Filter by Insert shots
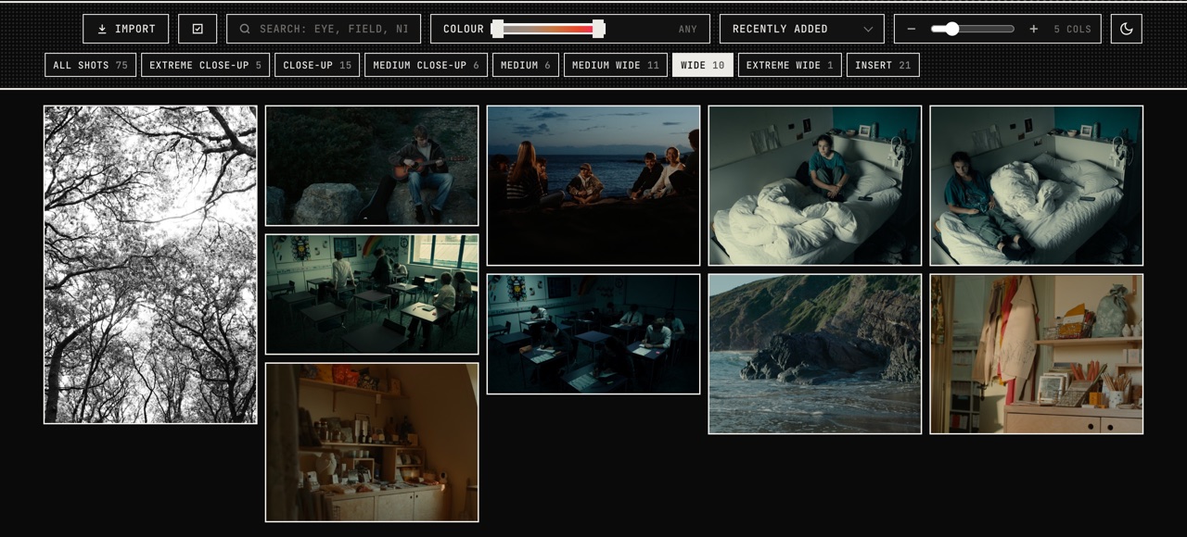The width and height of the screenshot is (1187, 537). coord(883,65)
